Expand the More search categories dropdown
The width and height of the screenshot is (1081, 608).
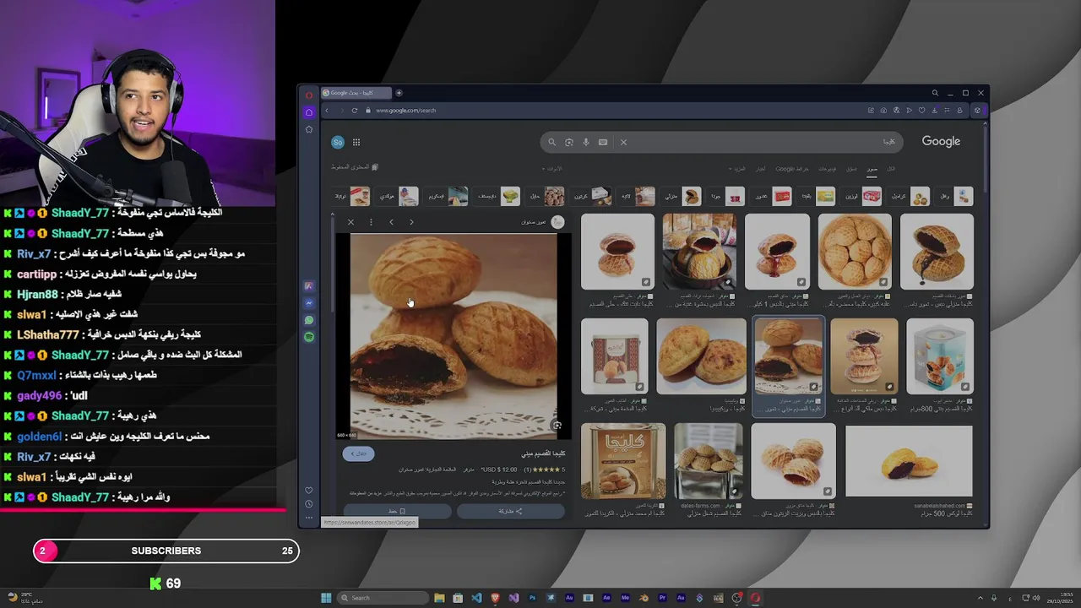click(x=739, y=169)
